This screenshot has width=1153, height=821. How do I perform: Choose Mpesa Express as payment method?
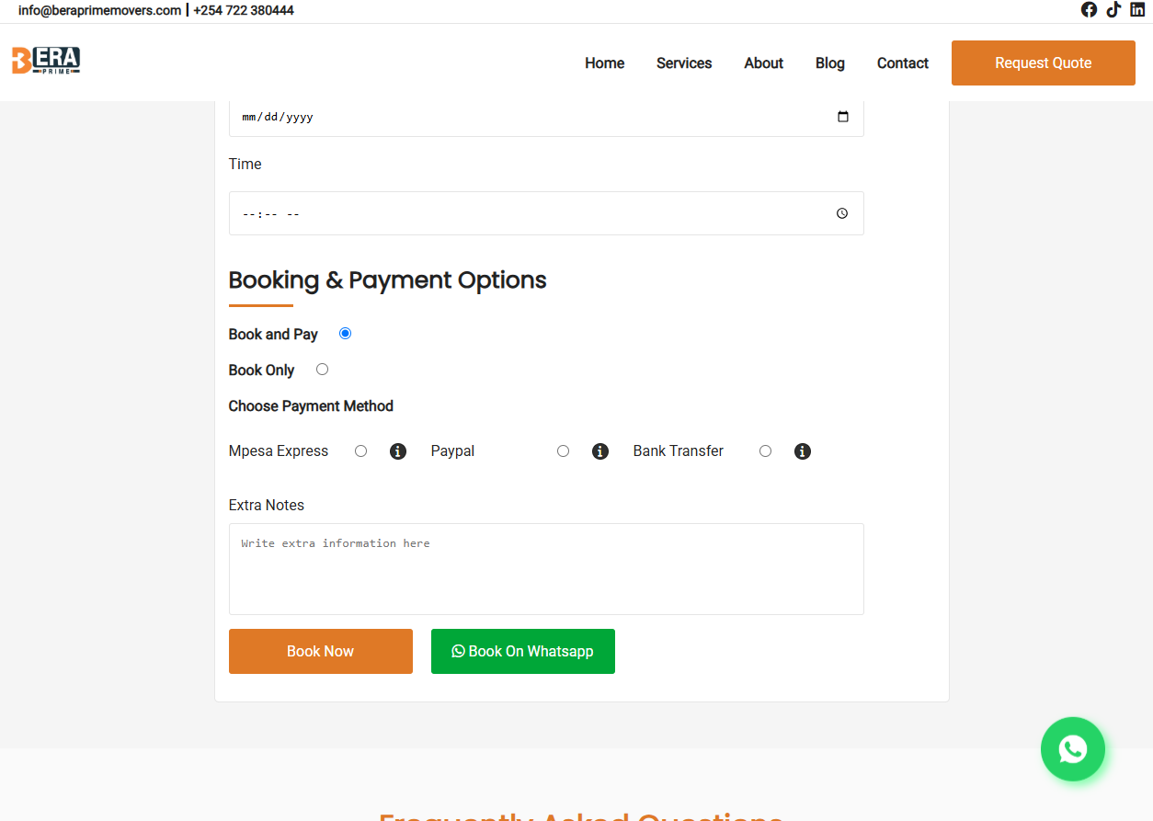click(360, 450)
